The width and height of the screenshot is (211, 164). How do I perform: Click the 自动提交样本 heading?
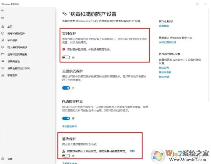[x=72, y=101]
